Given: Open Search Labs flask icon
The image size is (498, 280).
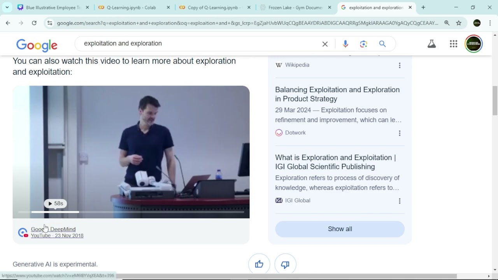Looking at the screenshot, I should 431,44.
